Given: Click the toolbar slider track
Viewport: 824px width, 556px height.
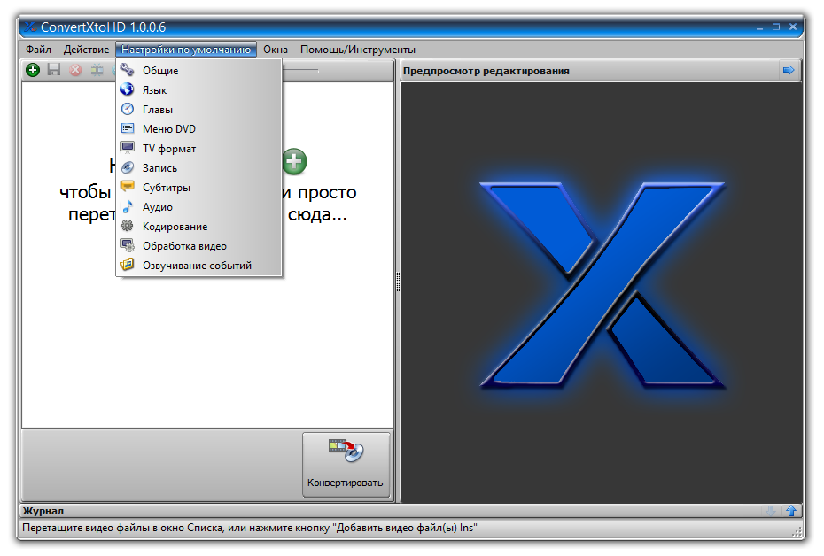Looking at the screenshot, I should (300, 71).
